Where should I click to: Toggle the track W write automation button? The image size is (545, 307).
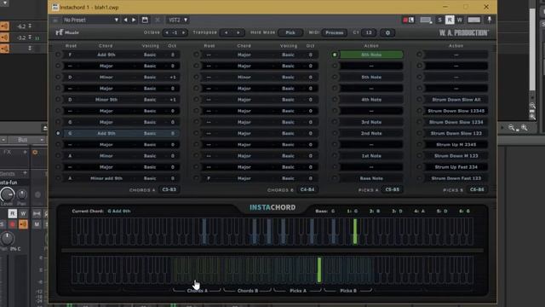23,213
